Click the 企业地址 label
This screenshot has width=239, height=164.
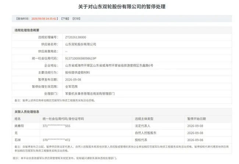(x=51, y=65)
